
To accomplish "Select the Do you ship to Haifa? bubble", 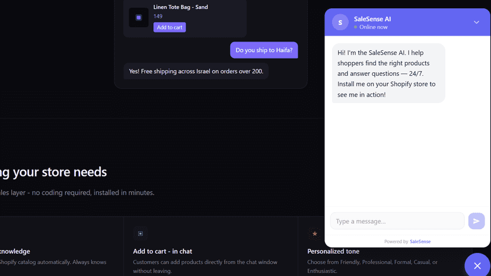I will [264, 50].
